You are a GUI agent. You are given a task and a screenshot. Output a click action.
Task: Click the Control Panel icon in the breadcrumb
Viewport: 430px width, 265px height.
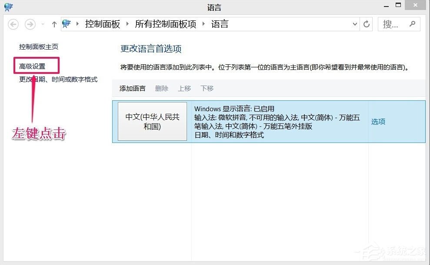[66, 24]
